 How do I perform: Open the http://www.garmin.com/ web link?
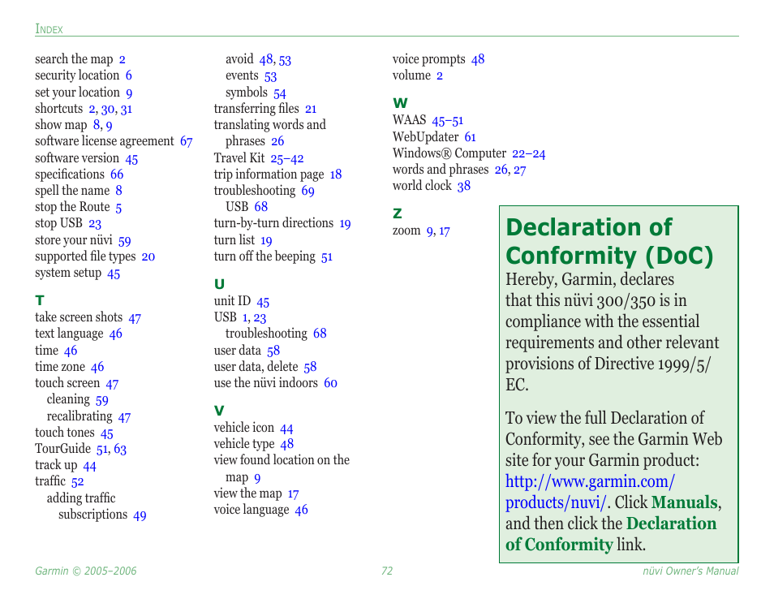click(589, 481)
